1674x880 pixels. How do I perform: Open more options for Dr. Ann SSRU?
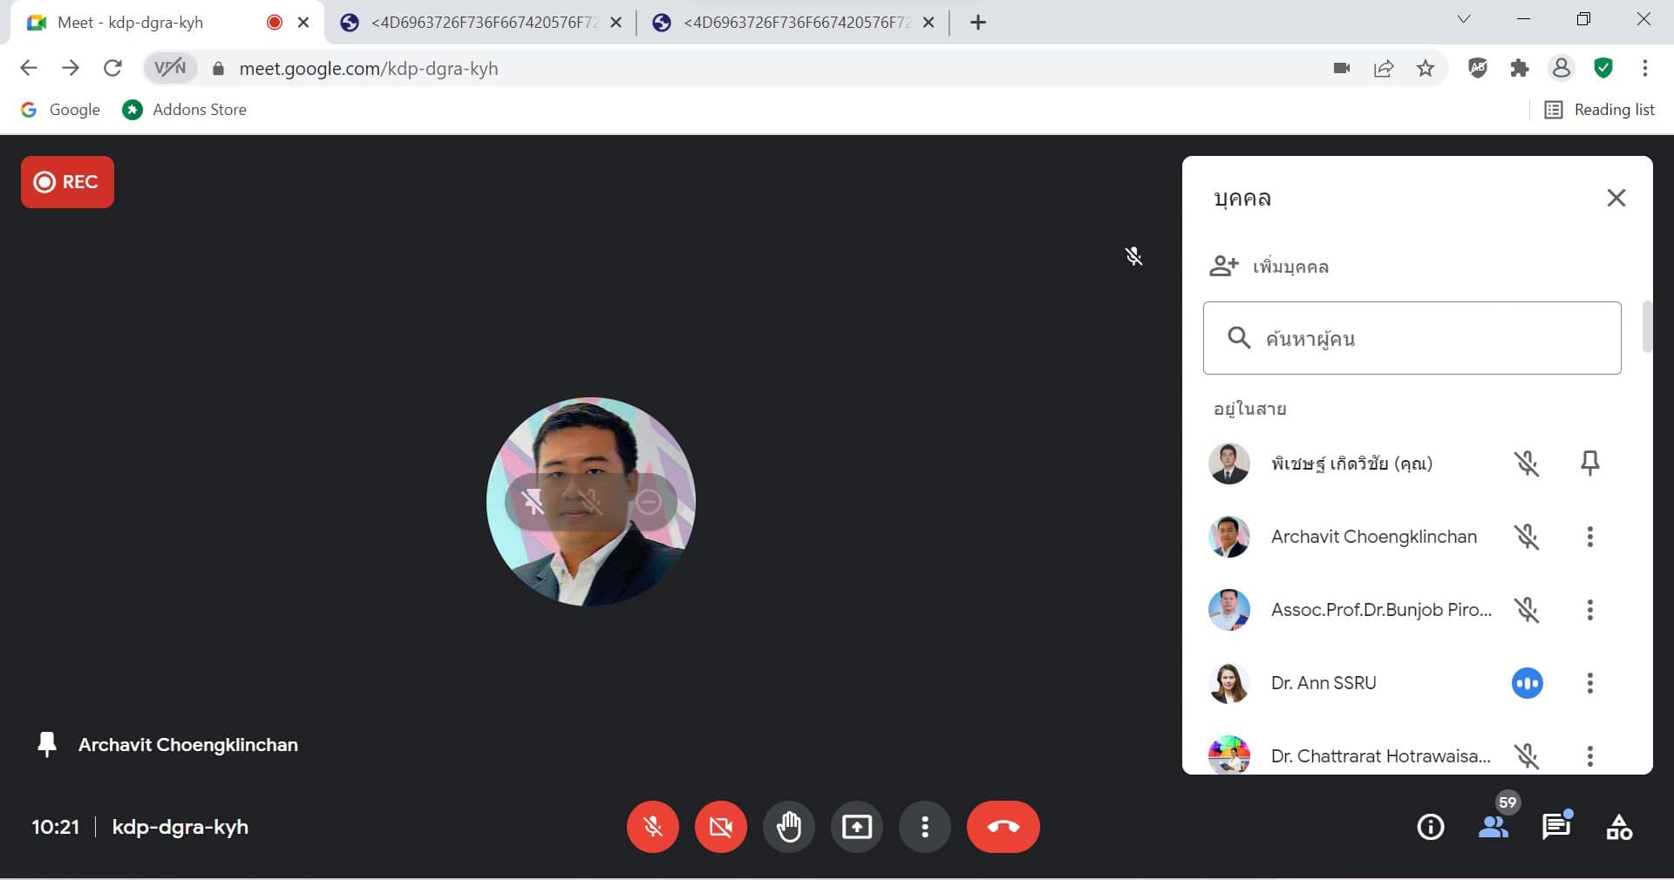pyautogui.click(x=1589, y=683)
